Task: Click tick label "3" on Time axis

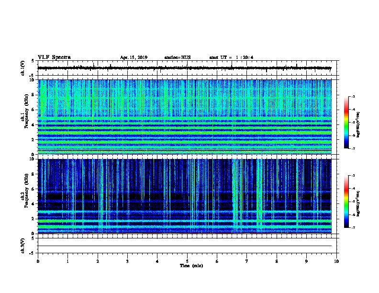Action: [127, 261]
